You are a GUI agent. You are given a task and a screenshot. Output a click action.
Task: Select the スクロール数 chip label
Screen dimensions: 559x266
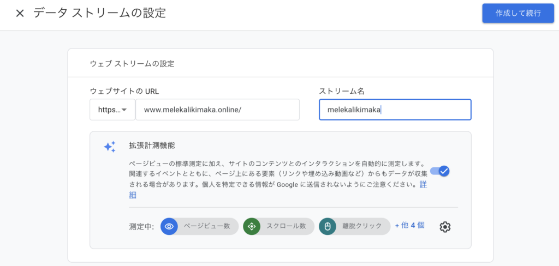tap(285, 226)
